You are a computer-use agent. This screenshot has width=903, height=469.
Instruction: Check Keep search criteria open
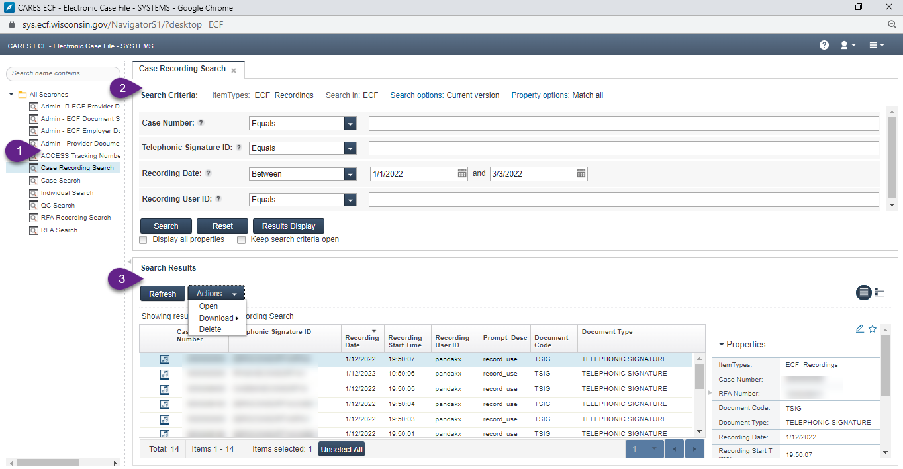242,240
